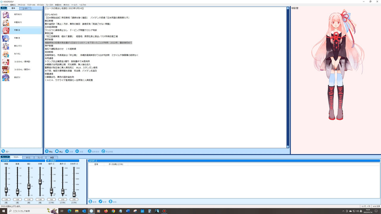
Task: Open the 編集(E) menu
Action: tap(13, 5)
